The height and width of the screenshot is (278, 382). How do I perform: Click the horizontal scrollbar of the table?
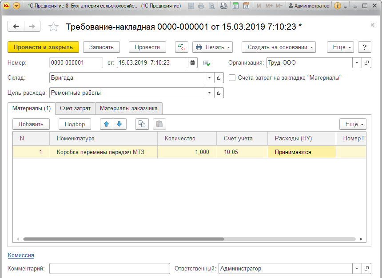click(x=123, y=239)
